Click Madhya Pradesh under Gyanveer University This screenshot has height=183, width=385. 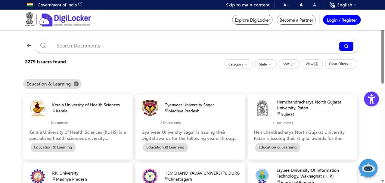pos(182,111)
